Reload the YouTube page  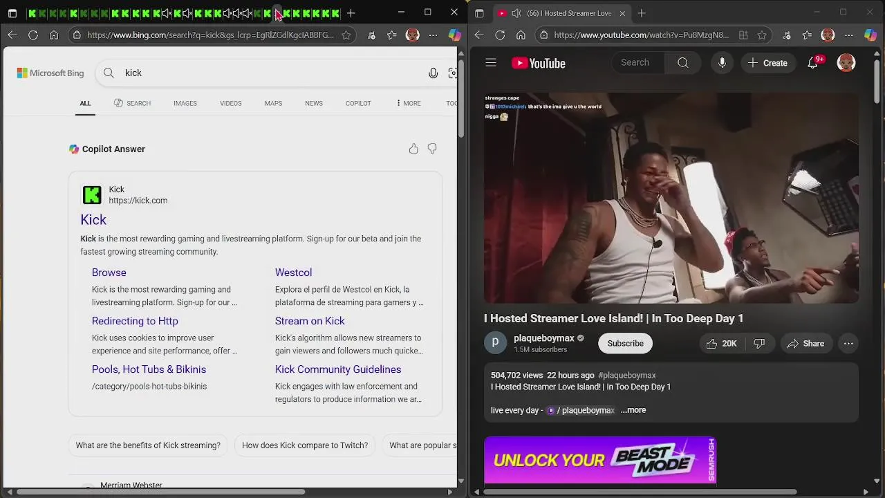(500, 35)
